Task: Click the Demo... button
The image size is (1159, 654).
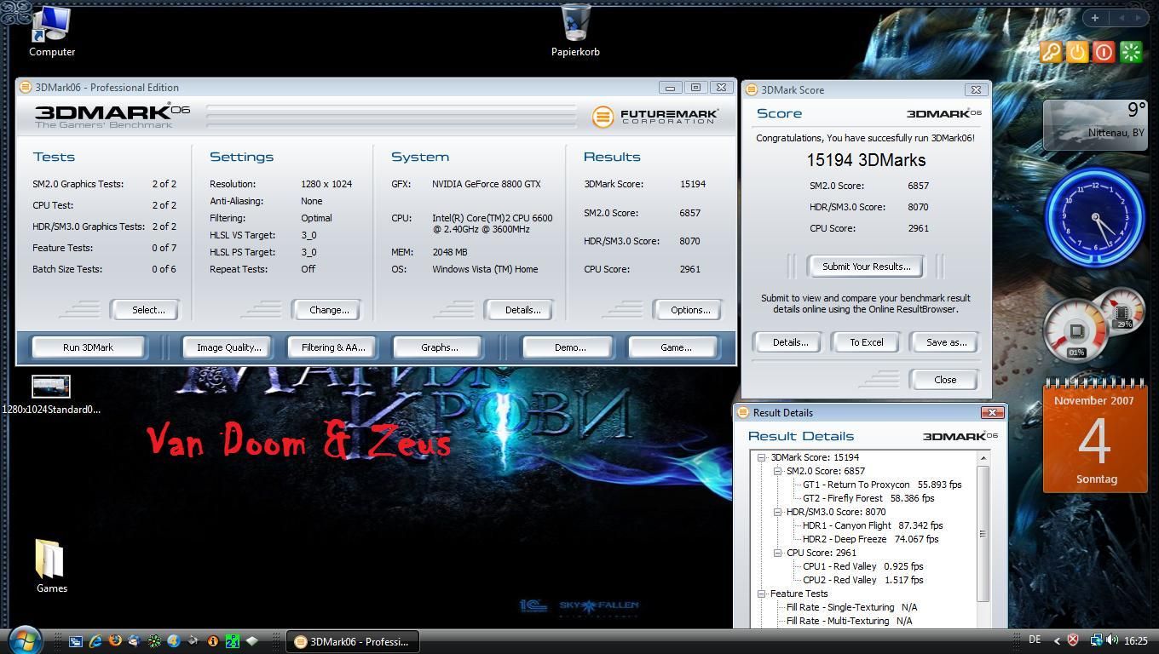Action: 569,347
